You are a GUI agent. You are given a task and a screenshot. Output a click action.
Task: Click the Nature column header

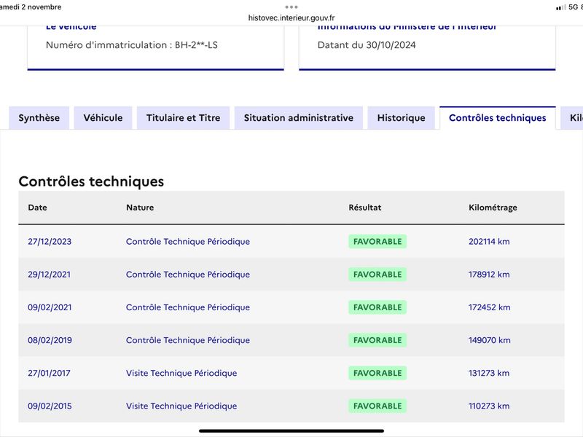click(x=140, y=208)
